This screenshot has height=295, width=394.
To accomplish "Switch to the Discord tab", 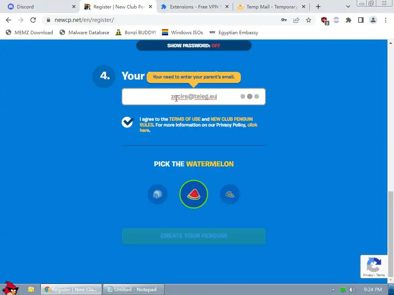I will coord(40,7).
